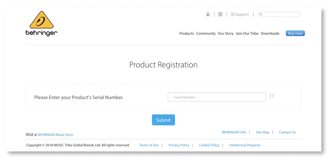Go to Our Story
This screenshot has height=159, width=329.
tap(226, 34)
